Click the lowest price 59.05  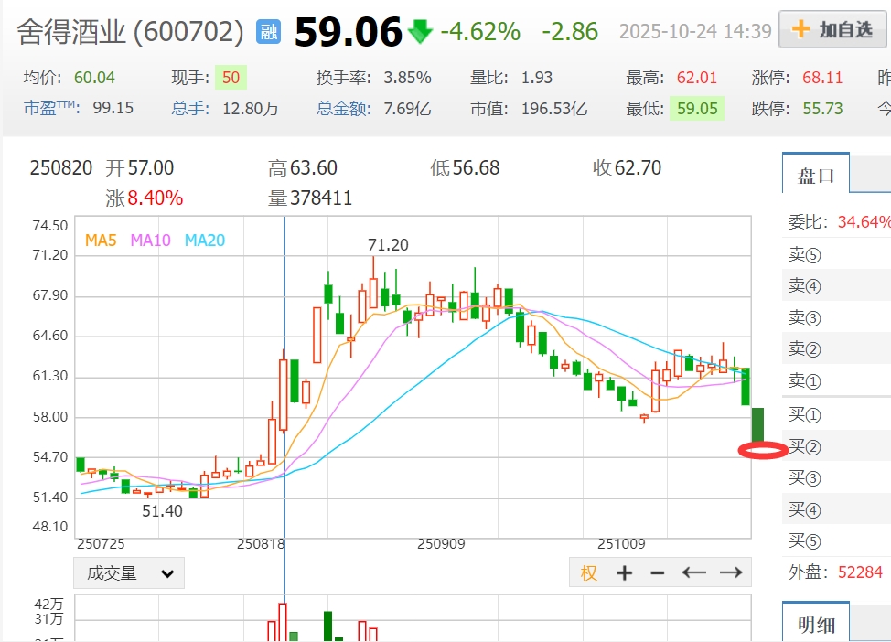[697, 108]
